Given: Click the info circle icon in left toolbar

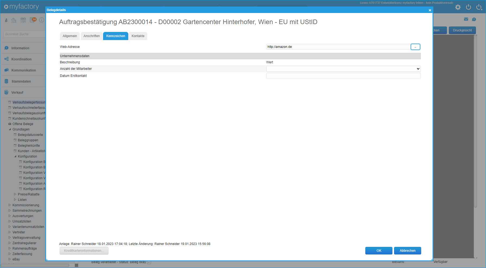Looking at the screenshot, I should (41, 20).
